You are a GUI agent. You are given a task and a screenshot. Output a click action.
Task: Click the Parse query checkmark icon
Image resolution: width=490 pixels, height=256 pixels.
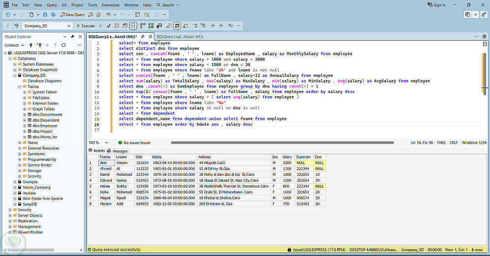click(108, 26)
